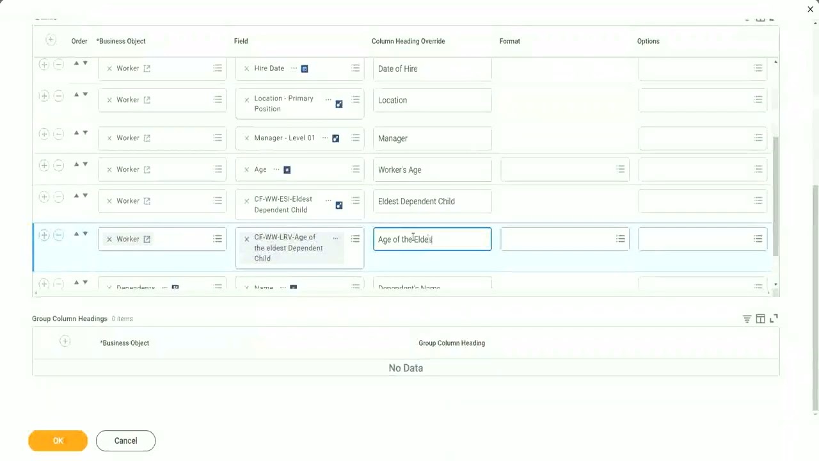This screenshot has height=461, width=819.
Task: Open Group Column Headings column preferences
Action: [x=760, y=319]
